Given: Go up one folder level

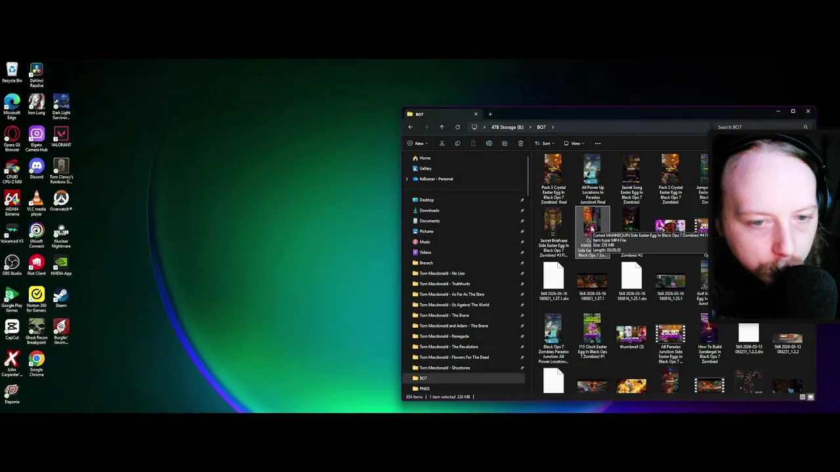Looking at the screenshot, I should [x=442, y=127].
